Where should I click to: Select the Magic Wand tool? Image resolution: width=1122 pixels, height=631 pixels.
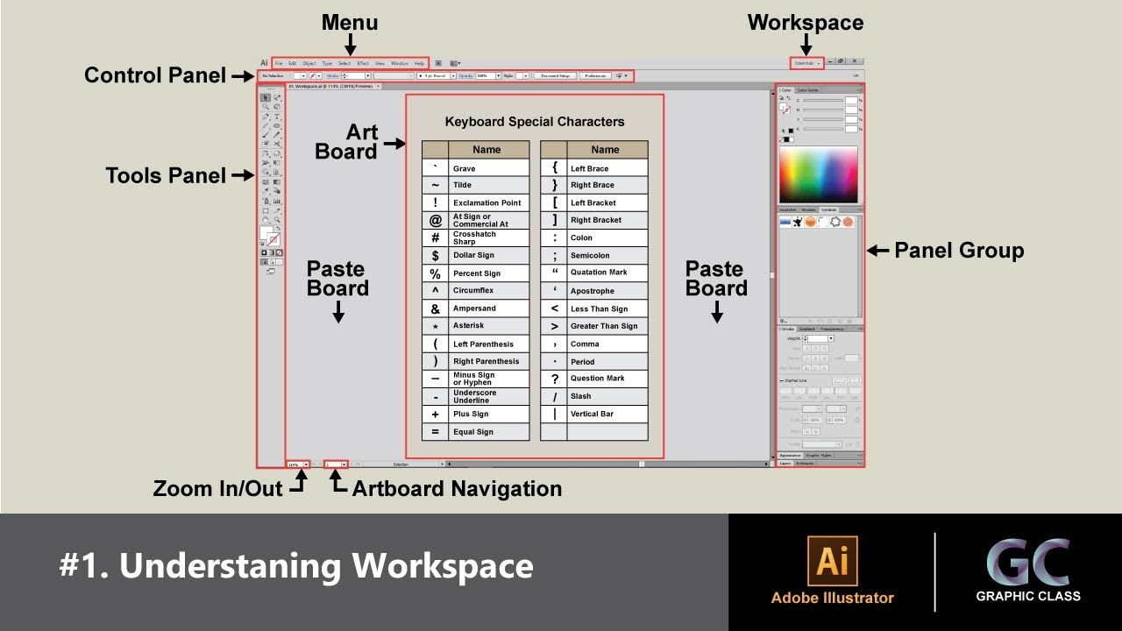coord(266,106)
